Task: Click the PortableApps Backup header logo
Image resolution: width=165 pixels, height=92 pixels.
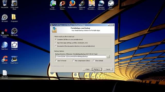Action: (x=54, y=30)
